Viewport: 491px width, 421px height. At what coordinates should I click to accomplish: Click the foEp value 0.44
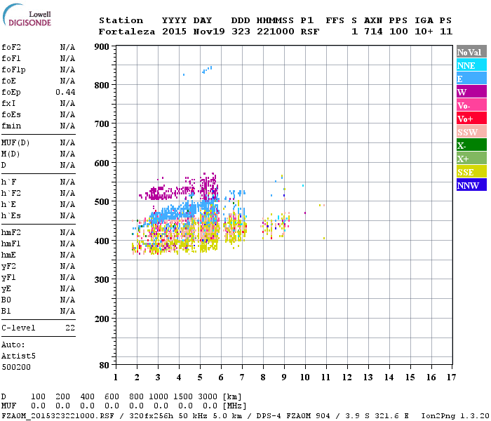65,92
